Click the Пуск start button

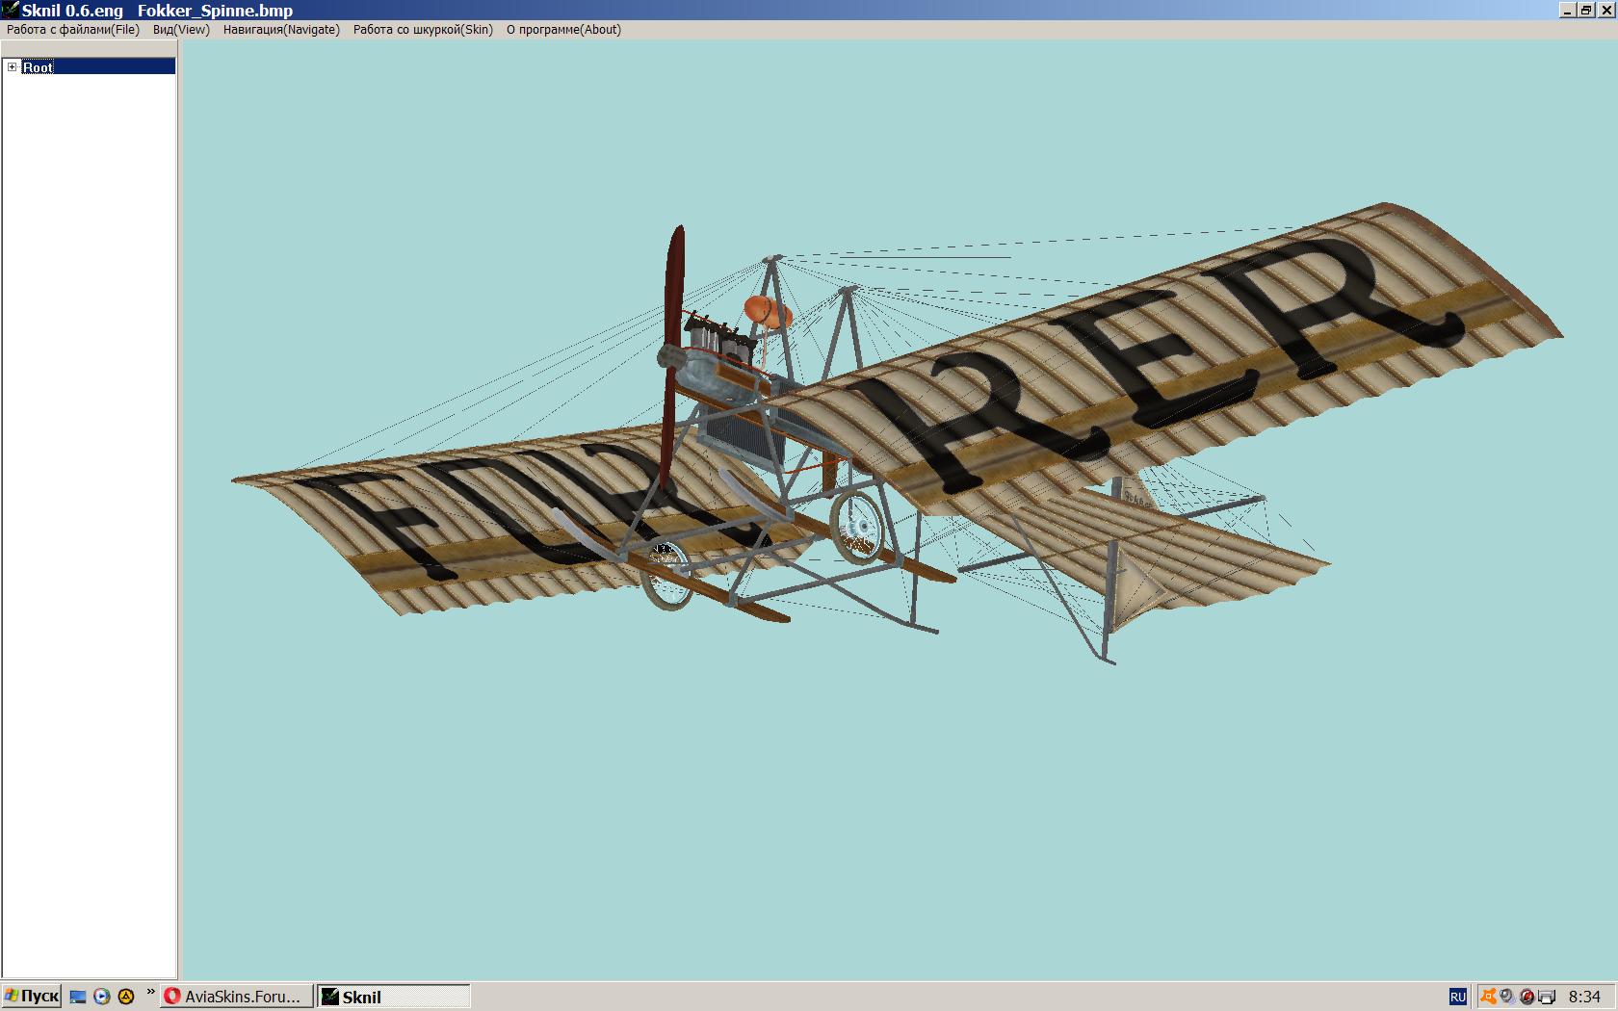coord(32,997)
